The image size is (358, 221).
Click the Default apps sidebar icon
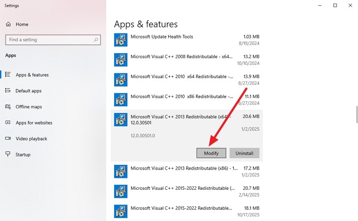8,91
